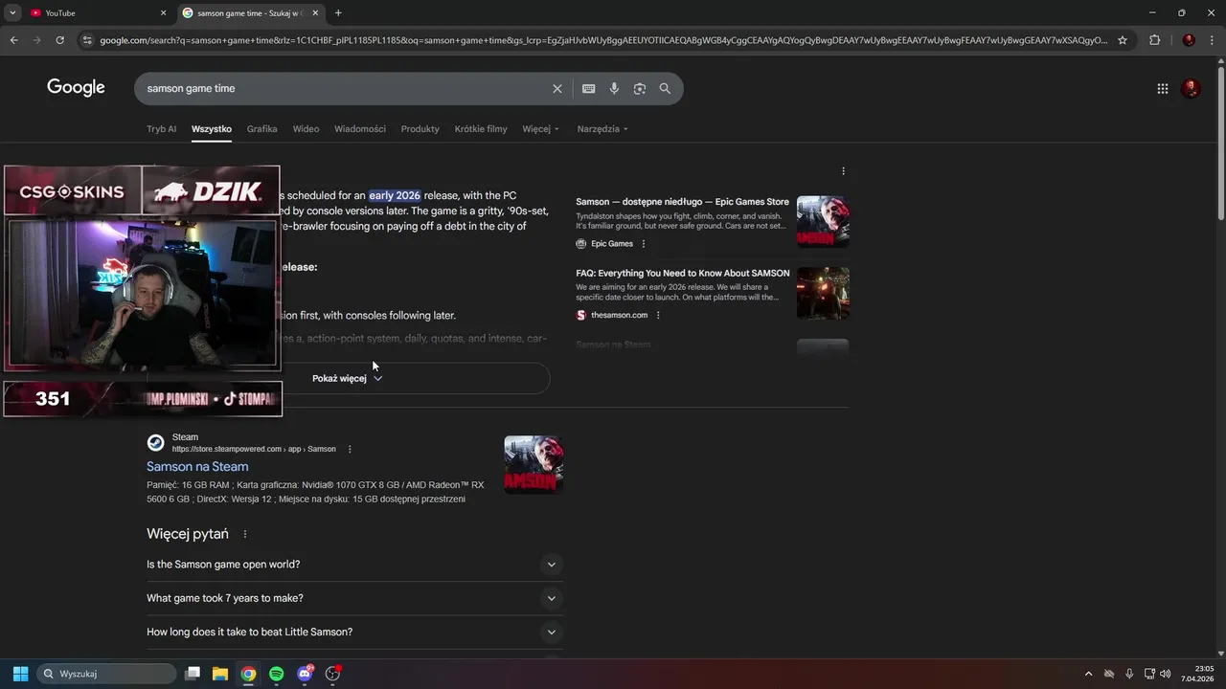Open the Chrome three-dot menu
The width and height of the screenshot is (1226, 689).
point(1212,40)
